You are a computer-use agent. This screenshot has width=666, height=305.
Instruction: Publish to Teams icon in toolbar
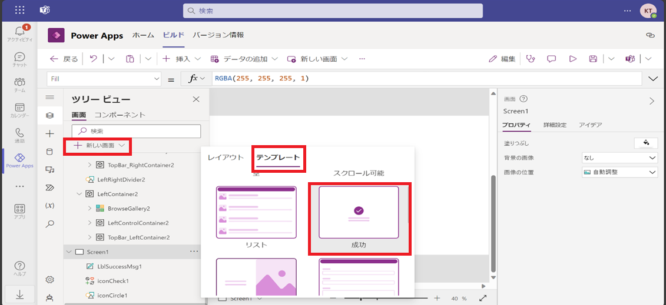630,59
